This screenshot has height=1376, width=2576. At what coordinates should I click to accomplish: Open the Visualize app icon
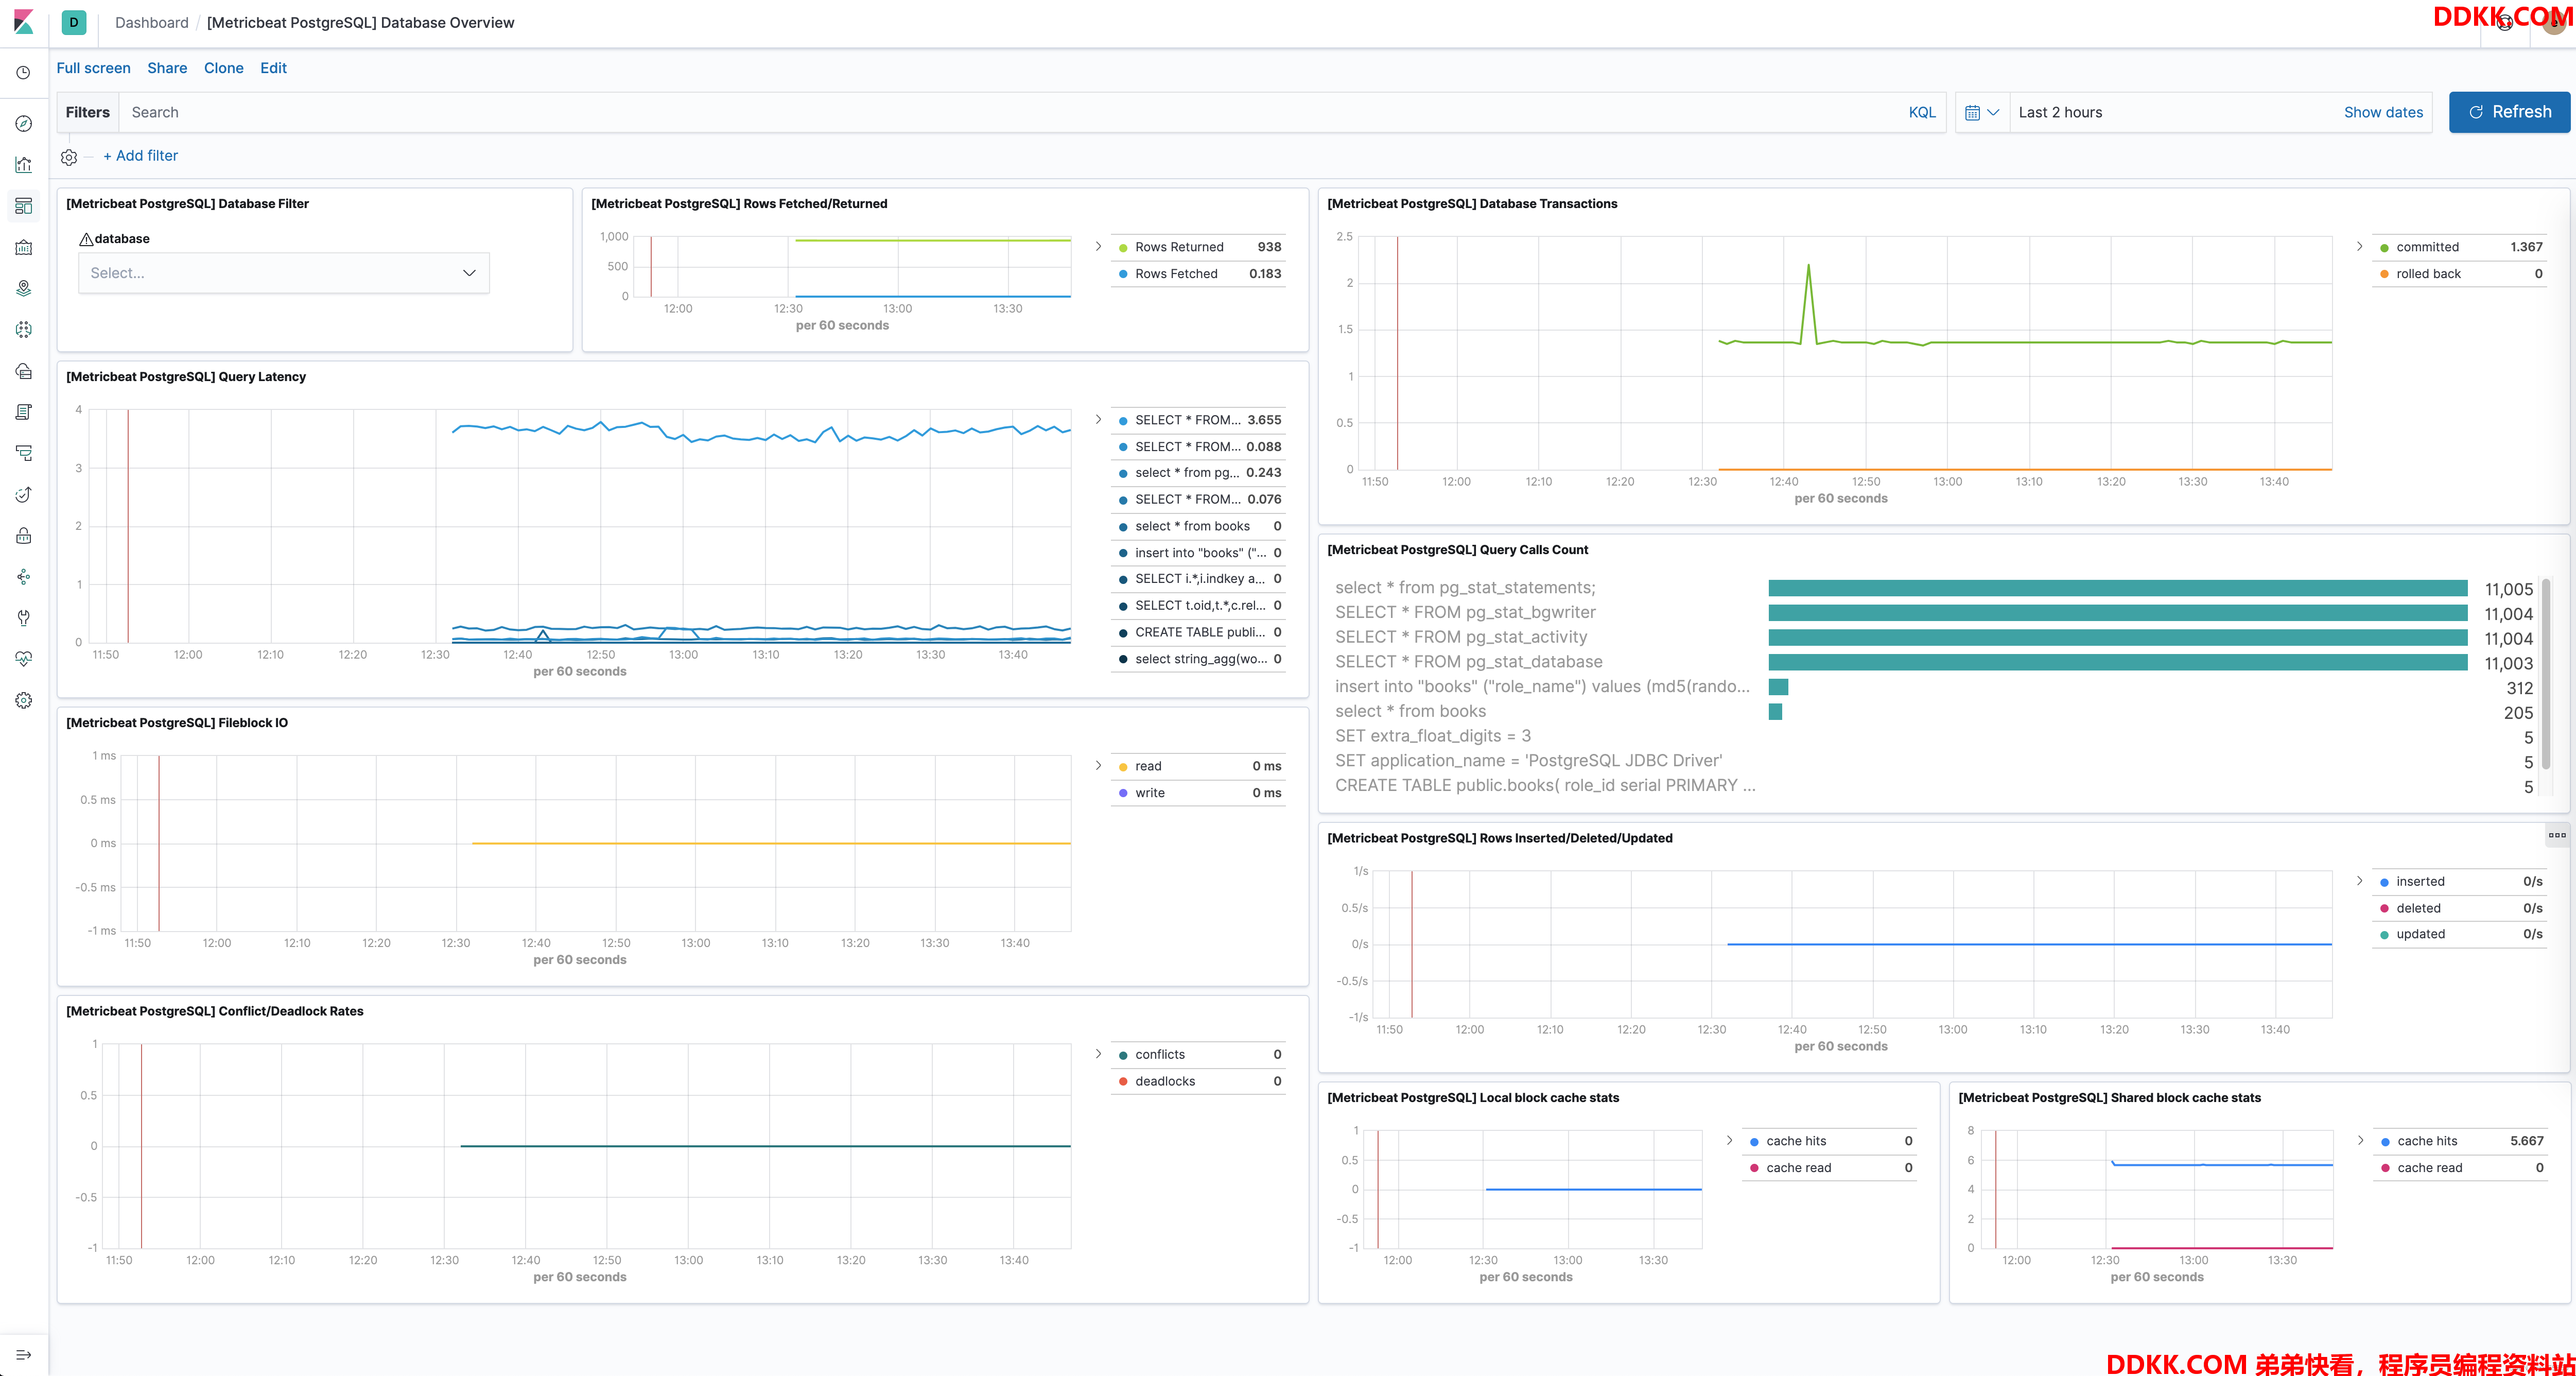click(x=23, y=165)
